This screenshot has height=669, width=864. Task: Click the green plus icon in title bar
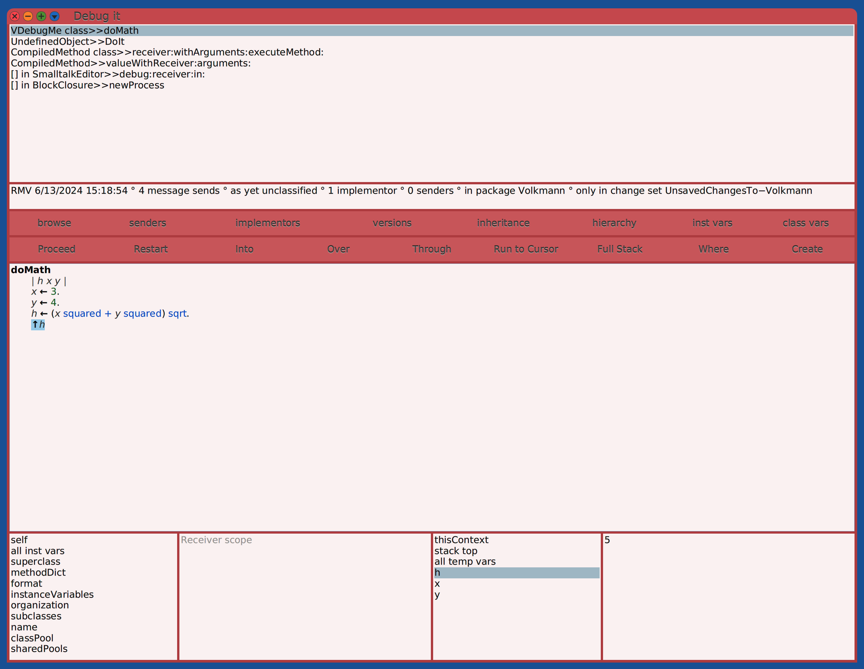[41, 16]
